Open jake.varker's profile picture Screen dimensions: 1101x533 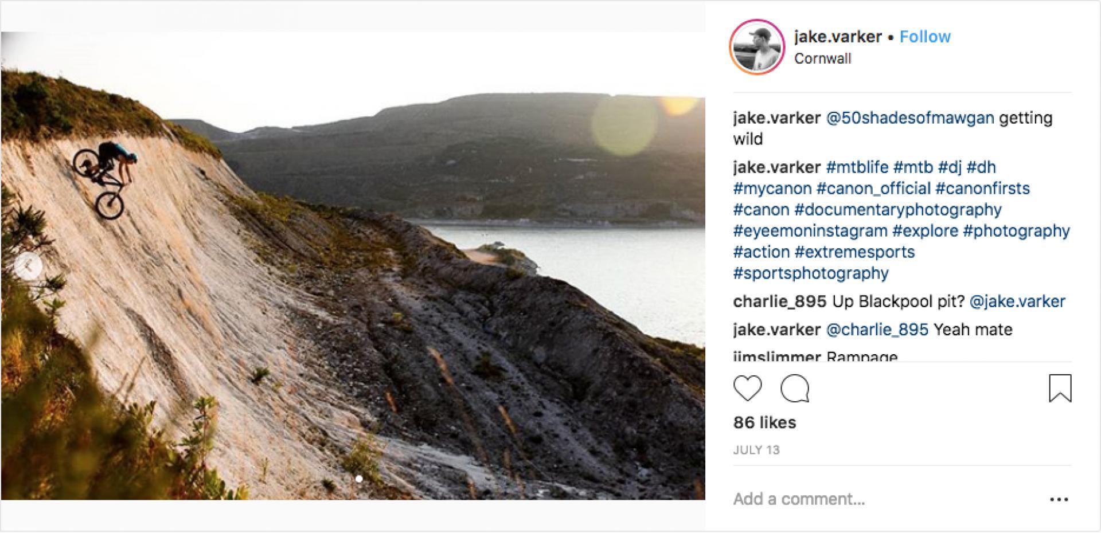coord(756,48)
